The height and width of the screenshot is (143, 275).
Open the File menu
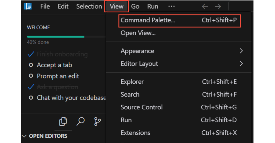[45, 6]
